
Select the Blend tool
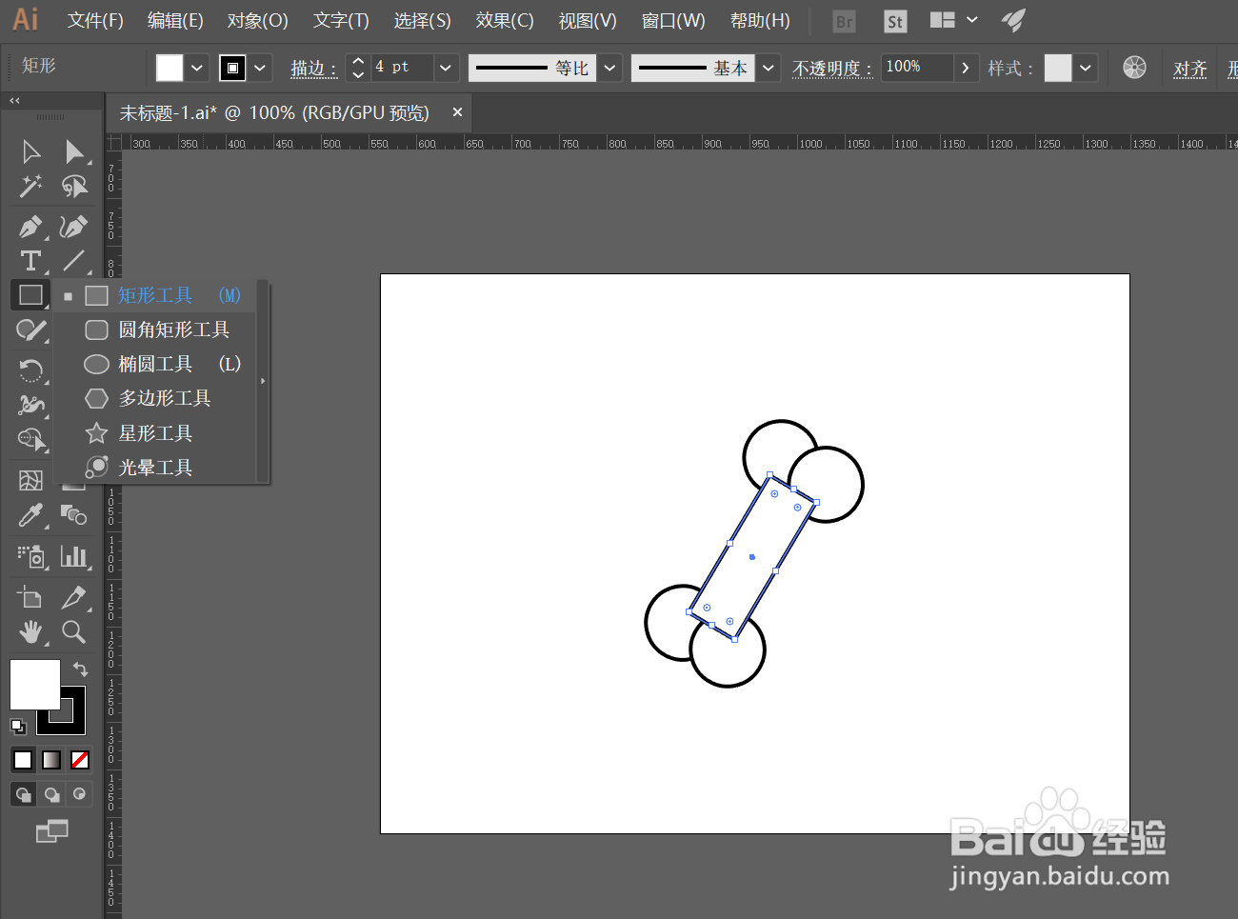(x=74, y=515)
